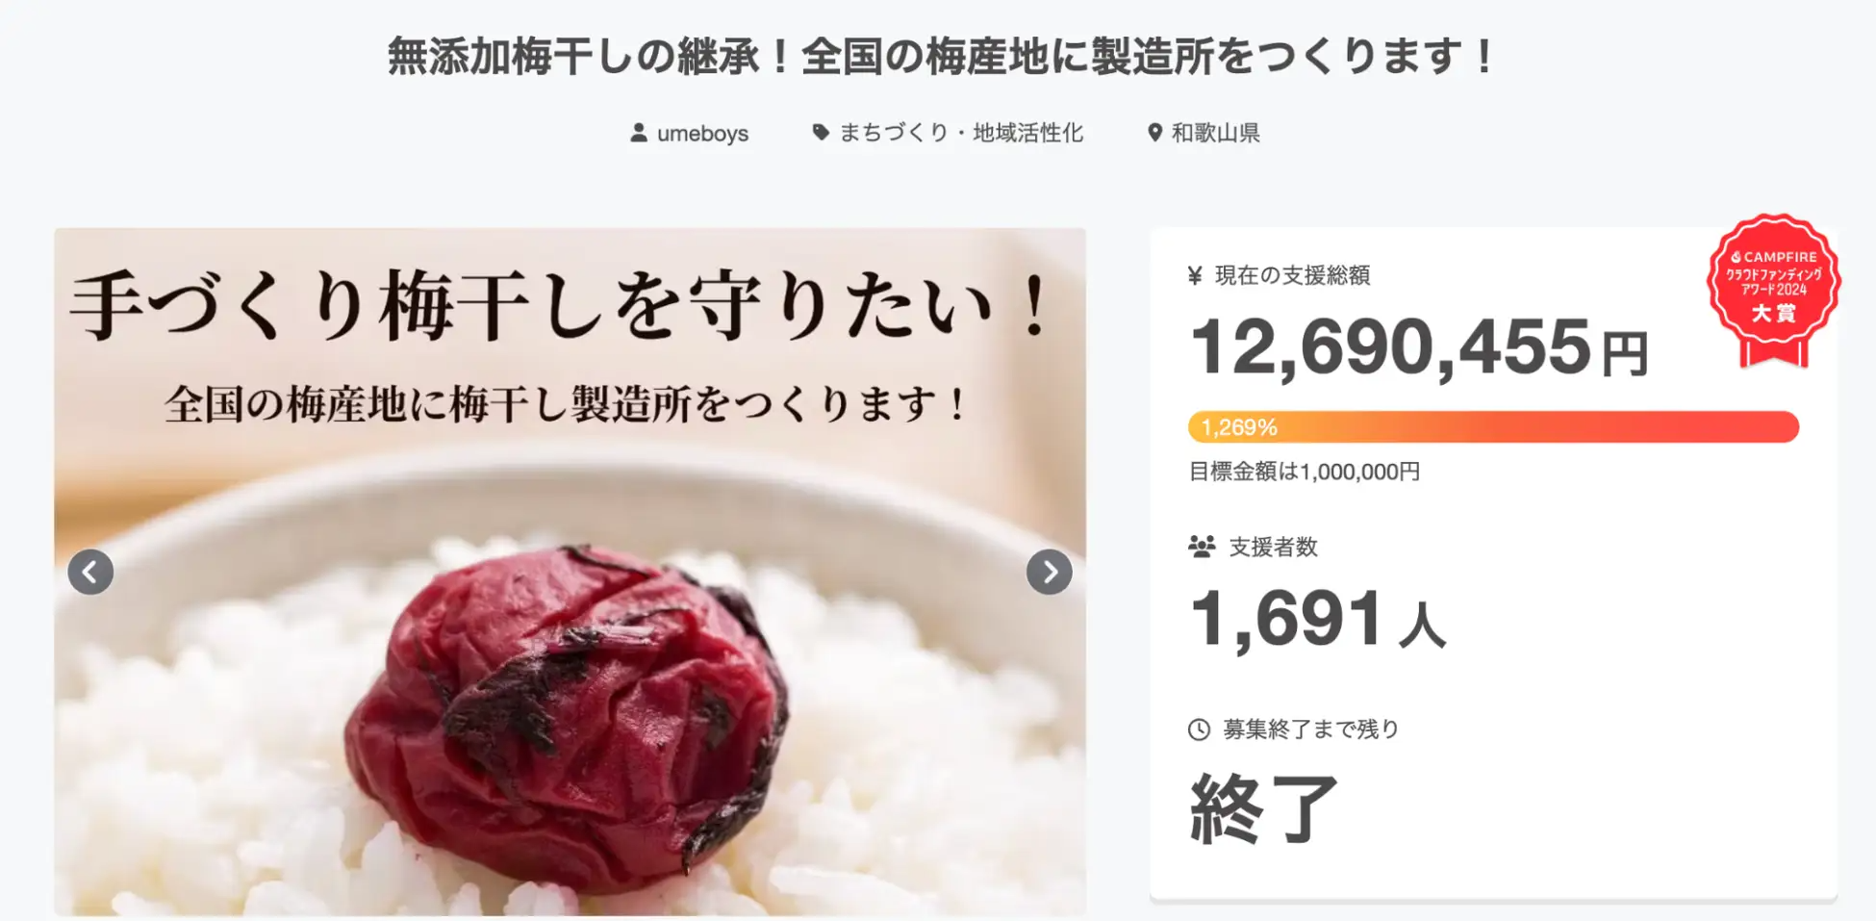Click the 1,691人 supporter count
This screenshot has width=1876, height=921.
coord(1318,620)
